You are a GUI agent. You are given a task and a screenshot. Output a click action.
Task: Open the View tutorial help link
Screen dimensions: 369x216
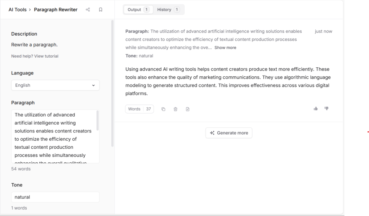[x=46, y=56]
